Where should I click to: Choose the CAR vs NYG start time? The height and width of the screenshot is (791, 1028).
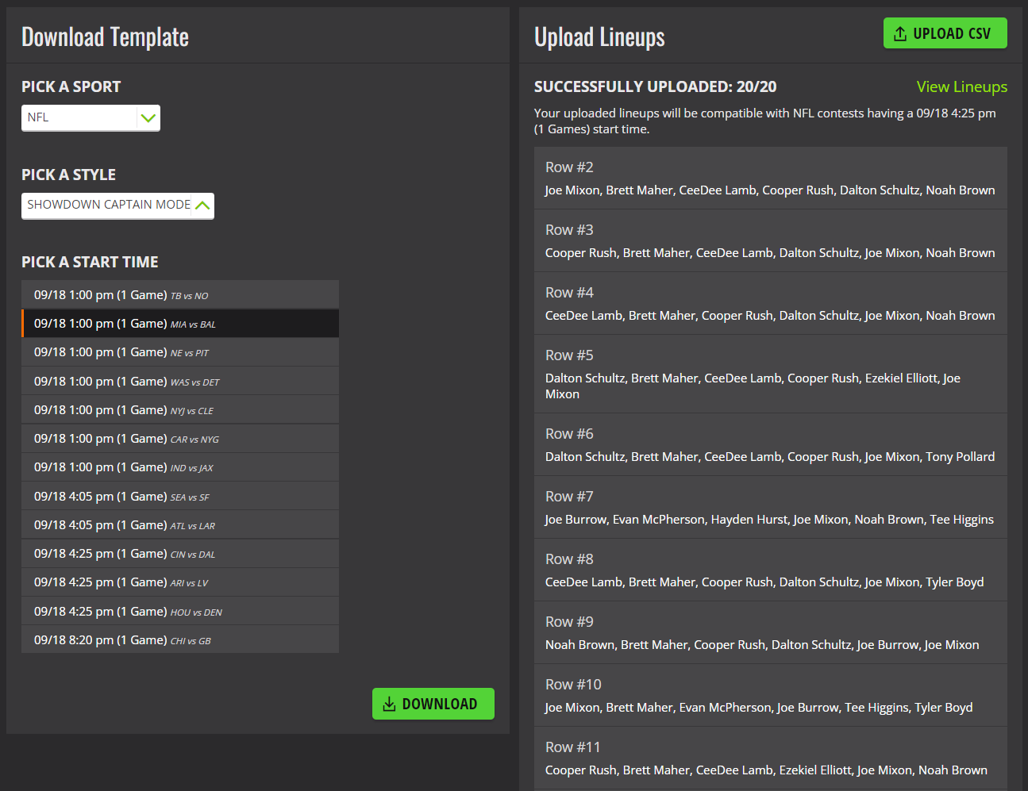(x=180, y=439)
